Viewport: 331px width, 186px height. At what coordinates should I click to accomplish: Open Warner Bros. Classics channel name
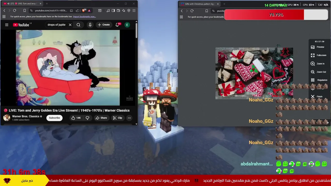pyautogui.click(x=26, y=116)
